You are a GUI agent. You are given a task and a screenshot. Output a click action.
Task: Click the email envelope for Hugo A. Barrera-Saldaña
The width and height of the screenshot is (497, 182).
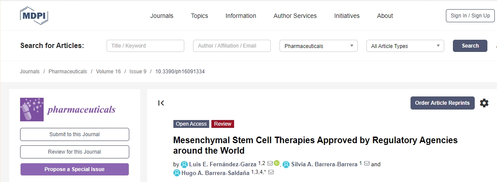coord(271,172)
